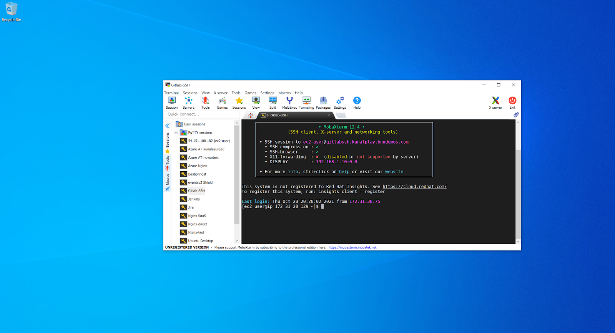Viewport: 615px width, 333px height.
Task: Click session list scroll-up arrow
Action: 237,123
